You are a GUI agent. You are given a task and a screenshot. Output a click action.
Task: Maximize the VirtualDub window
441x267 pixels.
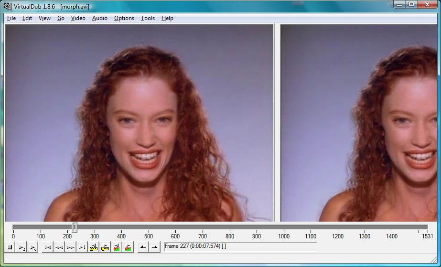coord(411,4)
